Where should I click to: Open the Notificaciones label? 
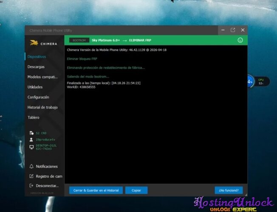[47, 167]
